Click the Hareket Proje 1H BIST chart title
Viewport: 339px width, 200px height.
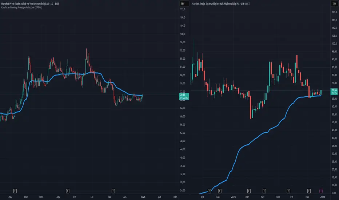220,4
